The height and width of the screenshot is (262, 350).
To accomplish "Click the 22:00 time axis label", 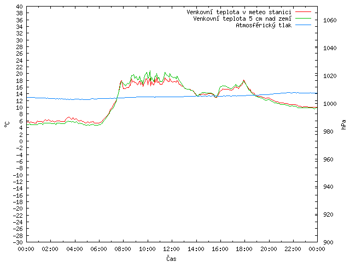I will click(x=293, y=249).
